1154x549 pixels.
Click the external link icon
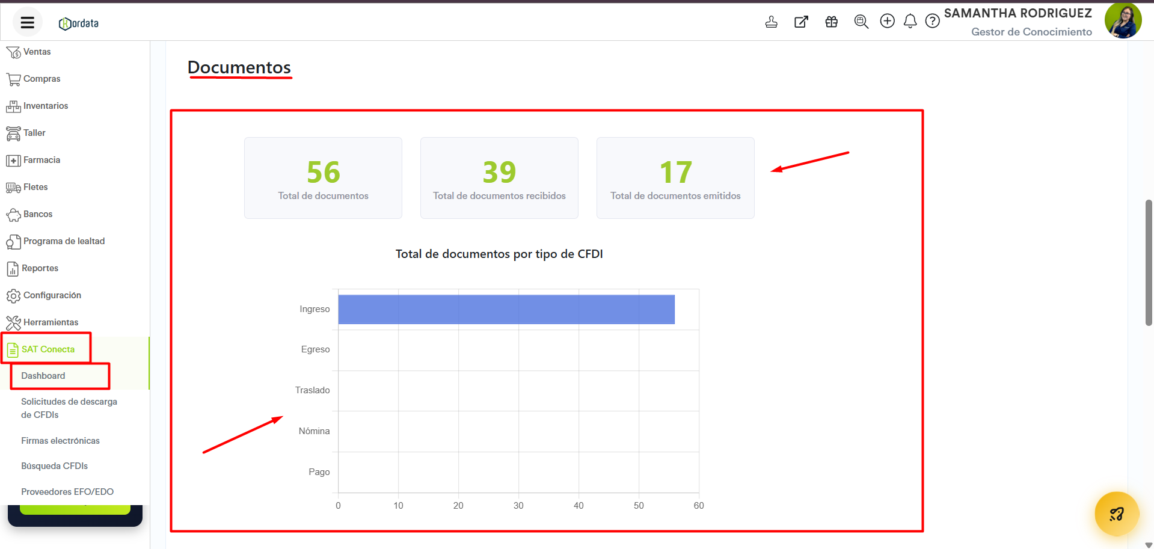(x=801, y=22)
